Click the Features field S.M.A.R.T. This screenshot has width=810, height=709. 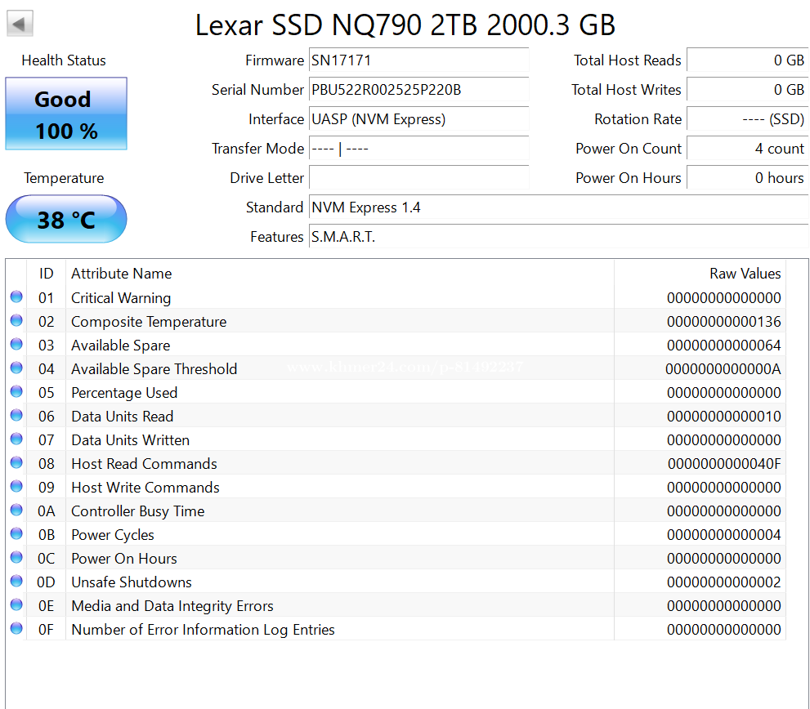558,237
